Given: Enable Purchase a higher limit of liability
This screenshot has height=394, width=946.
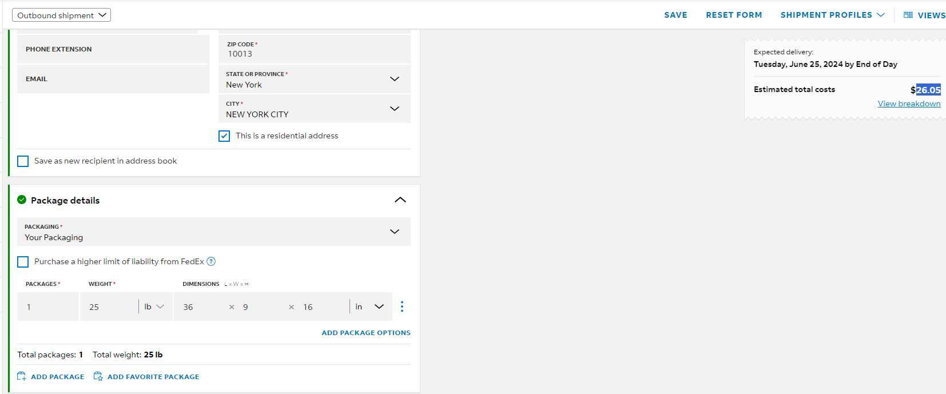Looking at the screenshot, I should tap(23, 262).
